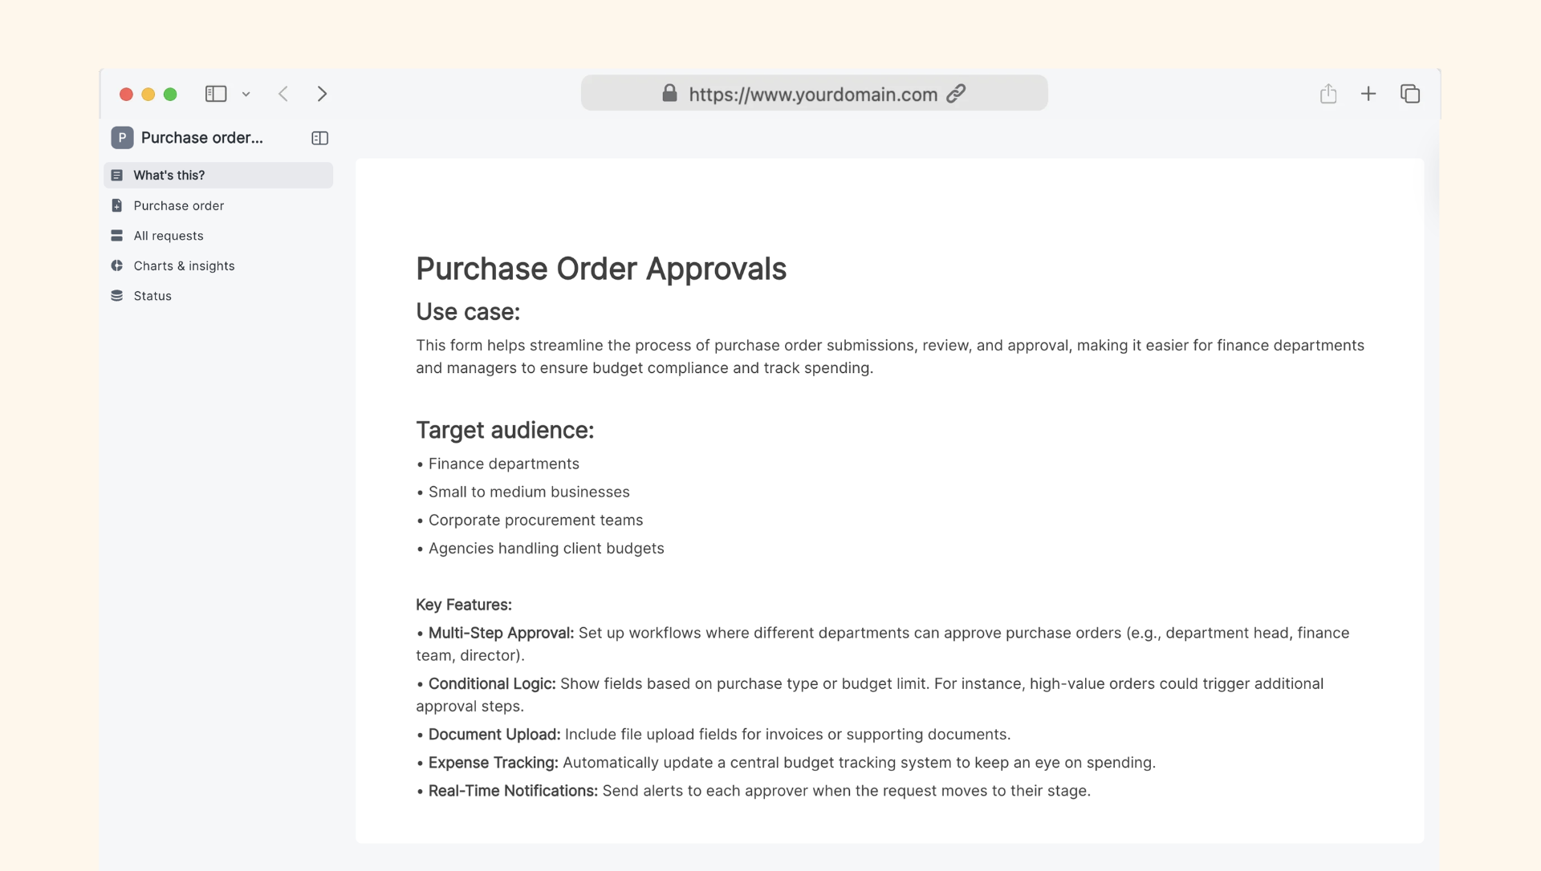This screenshot has width=1541, height=871.
Task: Minimize window with yellow traffic light
Action: tap(148, 95)
